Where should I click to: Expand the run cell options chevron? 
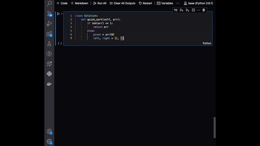(x=62, y=14)
